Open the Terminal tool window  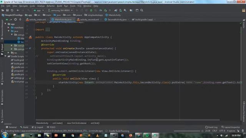pos(11,127)
